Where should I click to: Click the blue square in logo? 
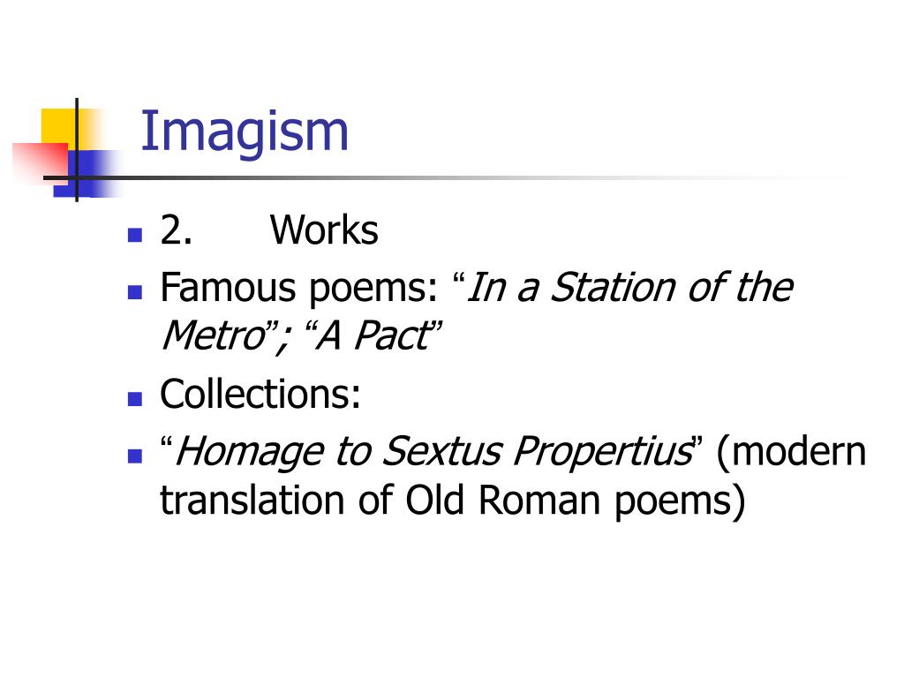[x=87, y=173]
